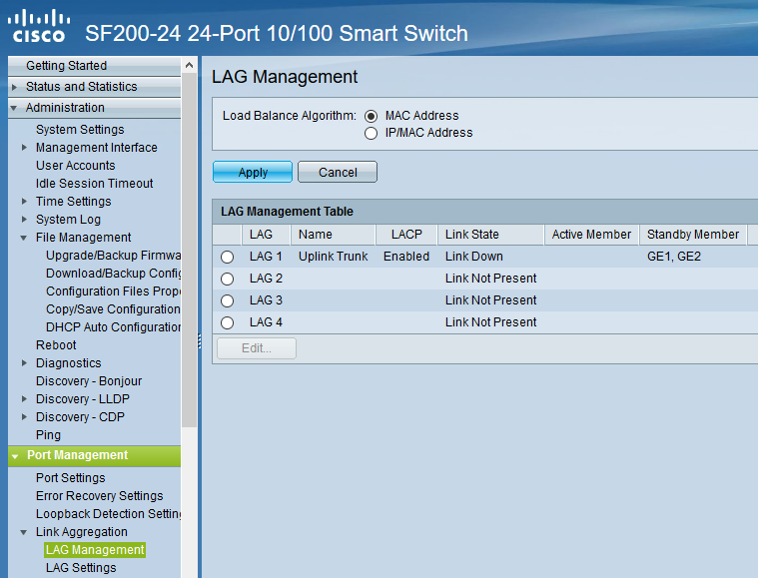Click the Link State column header
Image resolution: width=758 pixels, height=578 pixels.
coord(490,235)
